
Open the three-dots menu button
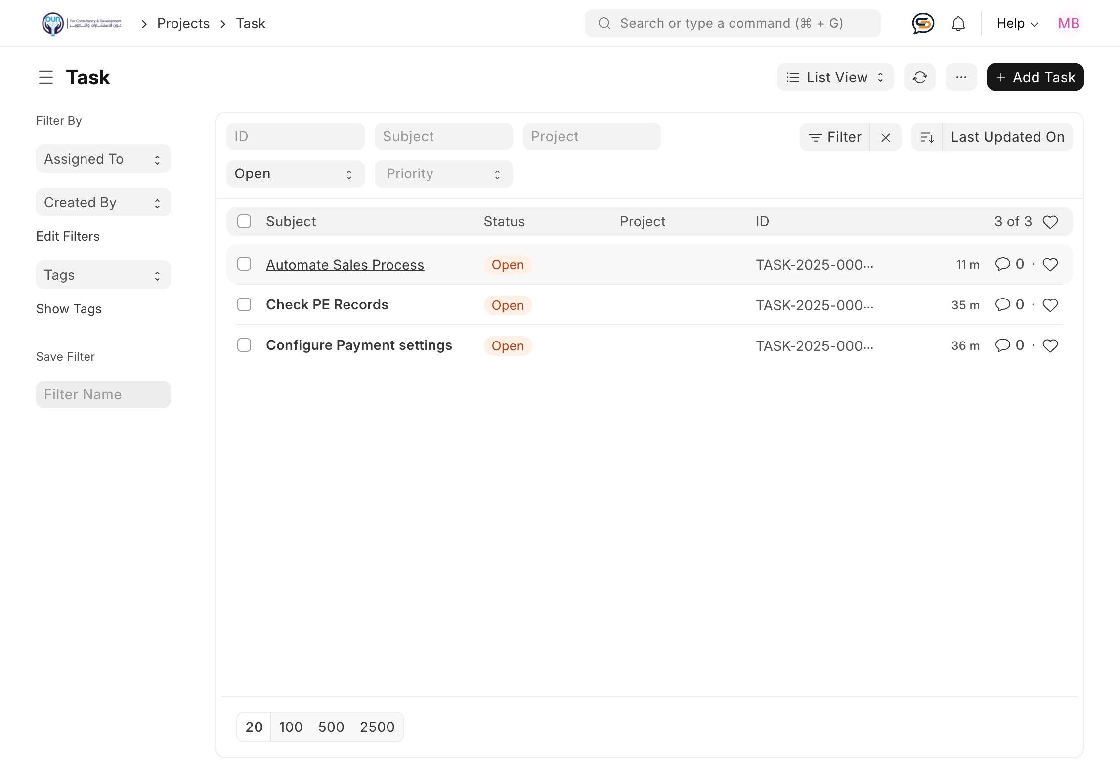pos(961,77)
